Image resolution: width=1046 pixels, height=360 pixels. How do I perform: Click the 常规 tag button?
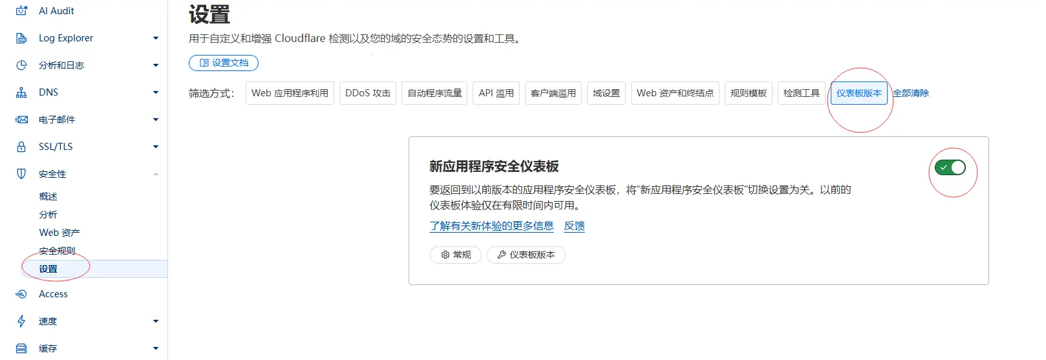(x=456, y=255)
